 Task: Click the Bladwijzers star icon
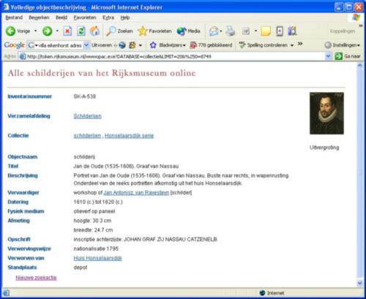coord(153,45)
